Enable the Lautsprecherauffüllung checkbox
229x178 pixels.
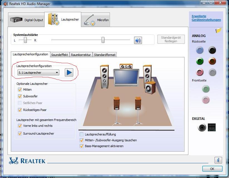(x=82, y=134)
